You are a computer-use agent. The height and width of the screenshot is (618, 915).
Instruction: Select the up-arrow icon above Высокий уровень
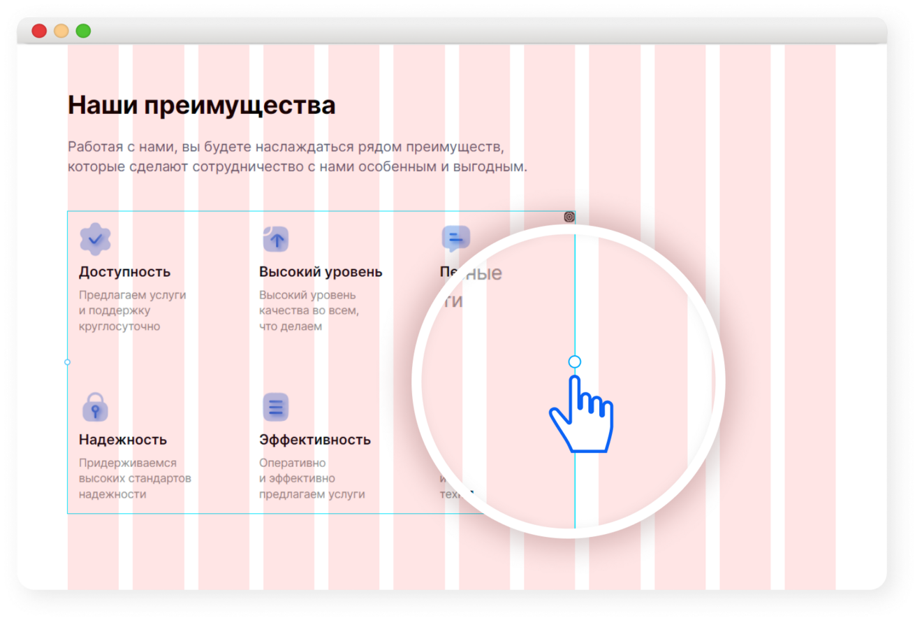tap(276, 239)
